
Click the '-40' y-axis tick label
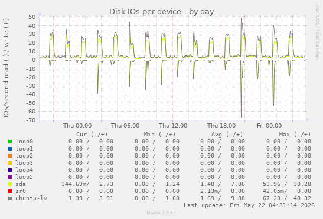(x=31, y=94)
